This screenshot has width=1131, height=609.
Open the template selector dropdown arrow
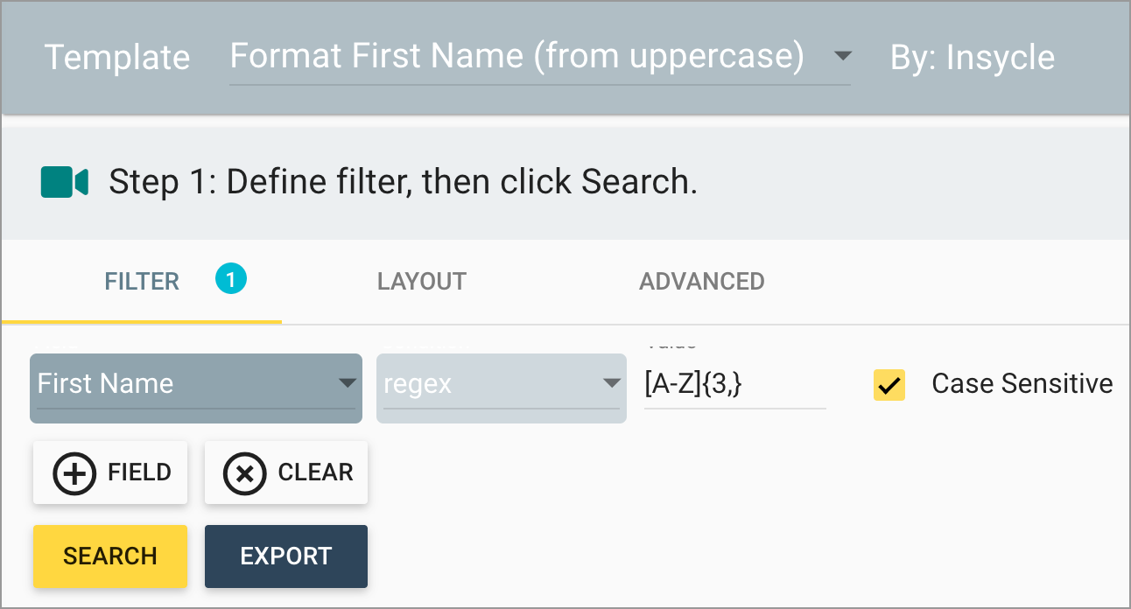(842, 56)
